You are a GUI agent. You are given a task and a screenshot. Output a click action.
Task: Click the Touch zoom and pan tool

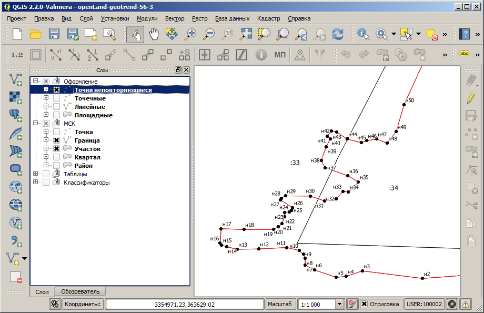[x=135, y=34]
